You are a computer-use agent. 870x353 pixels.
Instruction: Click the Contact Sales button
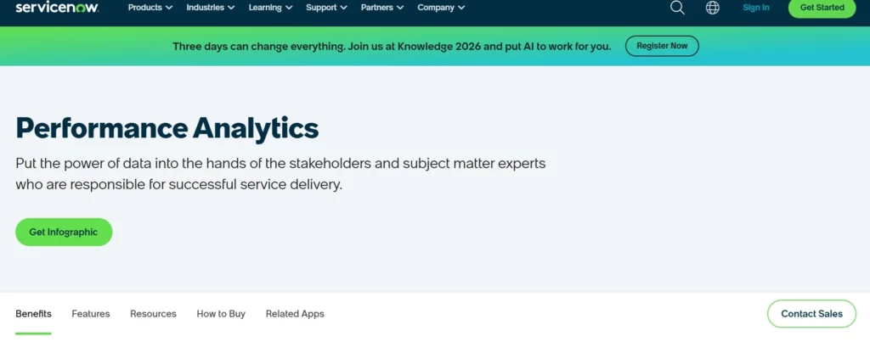[811, 314]
